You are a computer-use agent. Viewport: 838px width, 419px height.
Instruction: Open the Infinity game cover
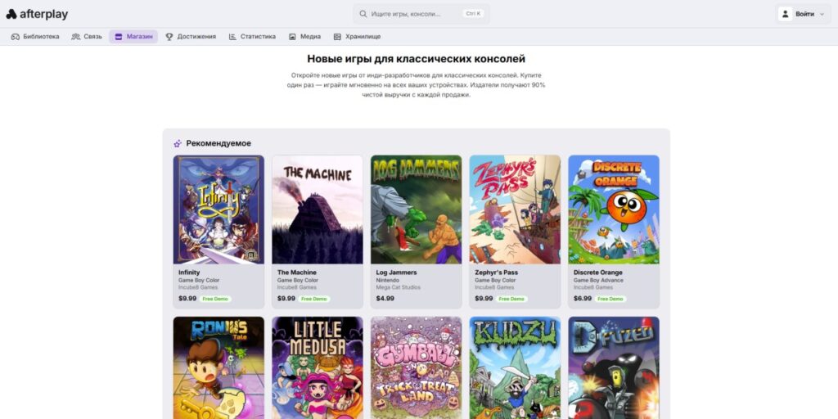coord(219,209)
